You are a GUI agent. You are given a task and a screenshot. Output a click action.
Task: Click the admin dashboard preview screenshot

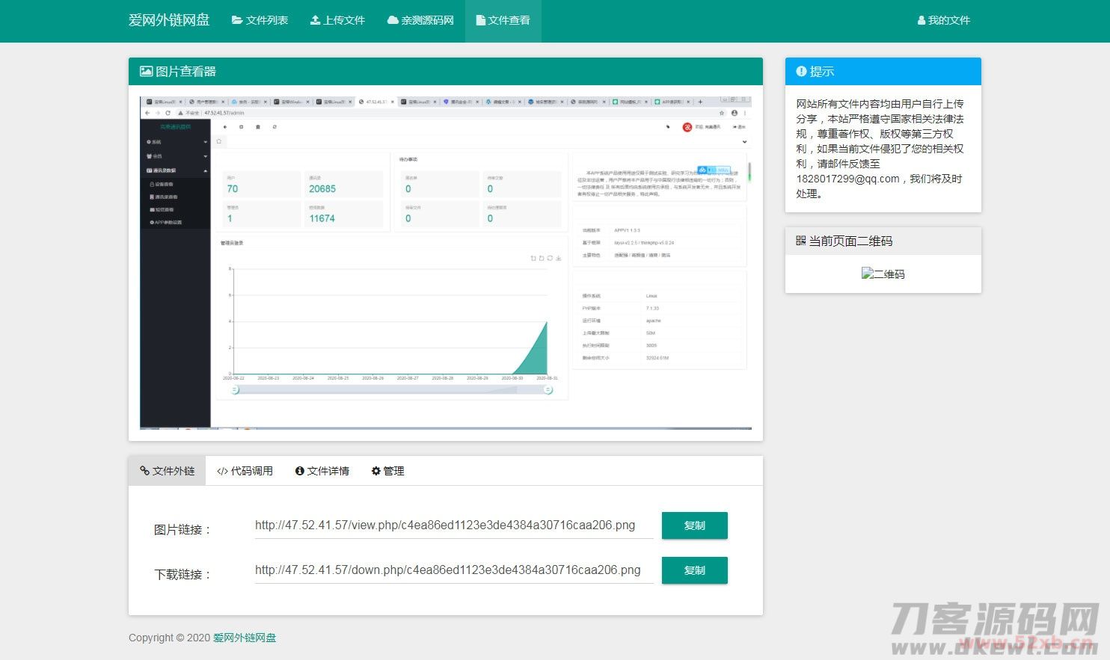446,263
